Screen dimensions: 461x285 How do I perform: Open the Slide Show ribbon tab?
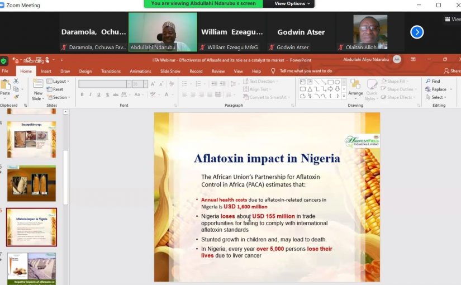tap(170, 71)
